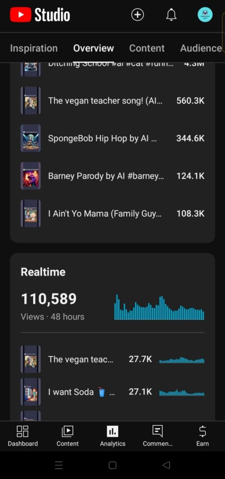Viewport: 225px width, 479px height.
Task: Open I Ain't Yo Mama thumbnail
Action: [31, 213]
